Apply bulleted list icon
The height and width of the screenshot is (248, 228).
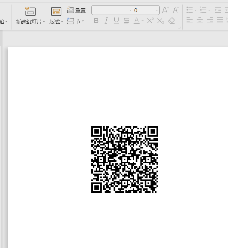tap(189, 10)
